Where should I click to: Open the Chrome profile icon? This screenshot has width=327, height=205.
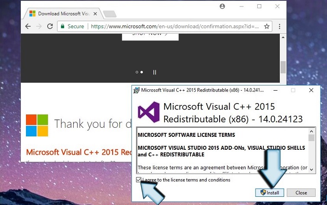223,6
